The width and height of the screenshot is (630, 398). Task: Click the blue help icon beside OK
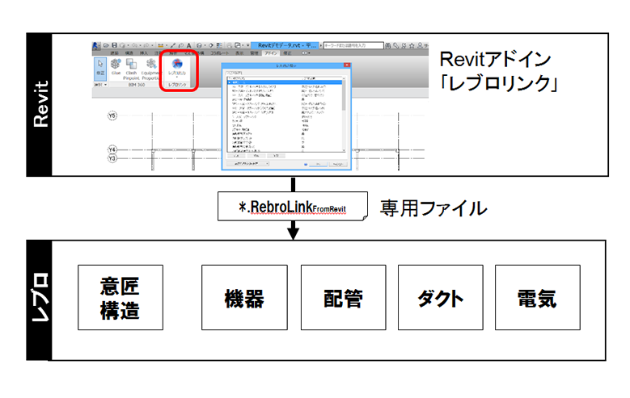(306, 164)
